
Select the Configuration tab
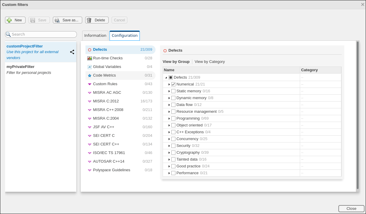[x=124, y=35]
